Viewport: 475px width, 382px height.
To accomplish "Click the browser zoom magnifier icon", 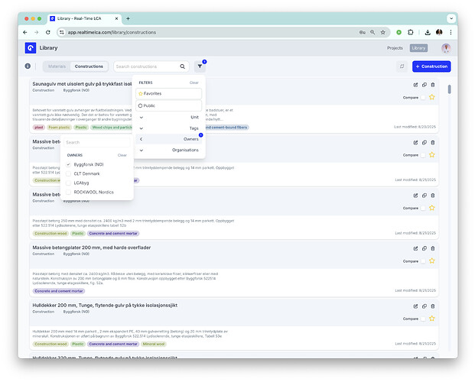I will (x=373, y=32).
